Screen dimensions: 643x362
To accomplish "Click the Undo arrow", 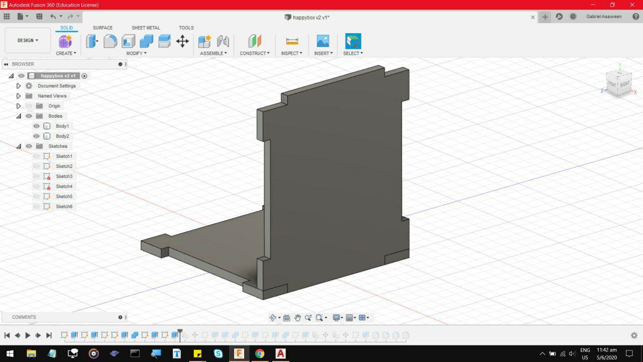I will pos(53,17).
